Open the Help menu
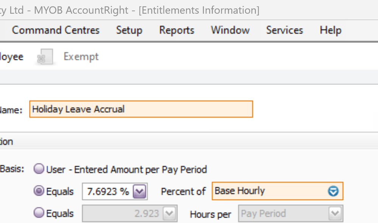 tap(330, 30)
